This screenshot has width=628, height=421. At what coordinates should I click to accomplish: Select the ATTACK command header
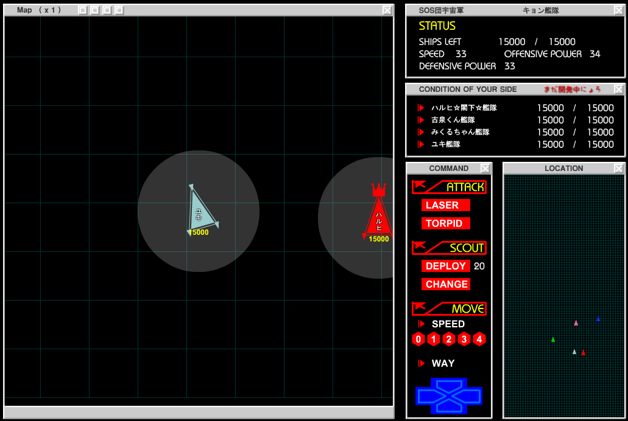[x=449, y=187]
